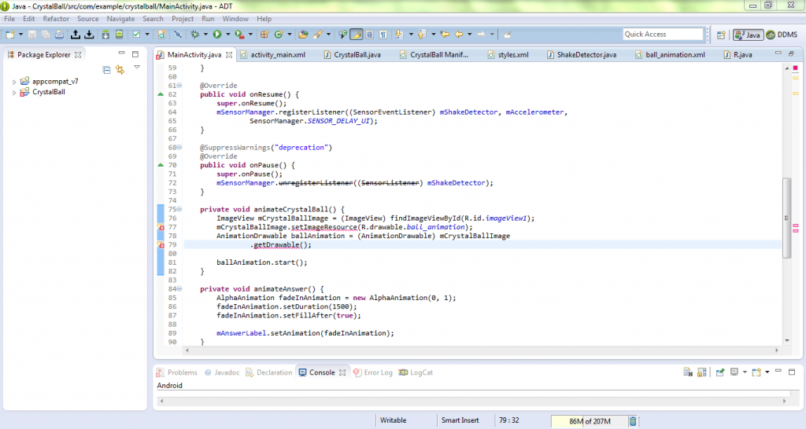Click the Quick Access search field
Screen dimensions: 806x429
pos(662,35)
